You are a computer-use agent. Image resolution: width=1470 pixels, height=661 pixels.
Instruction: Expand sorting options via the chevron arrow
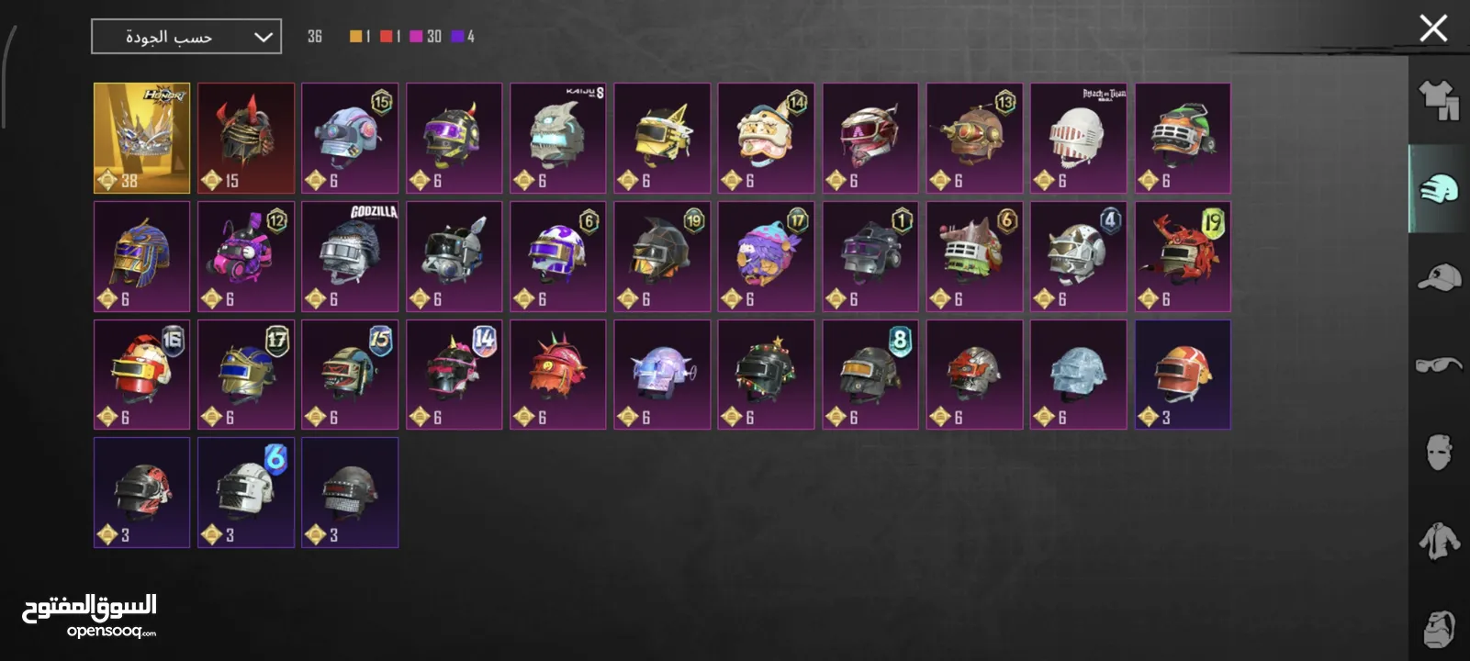263,38
